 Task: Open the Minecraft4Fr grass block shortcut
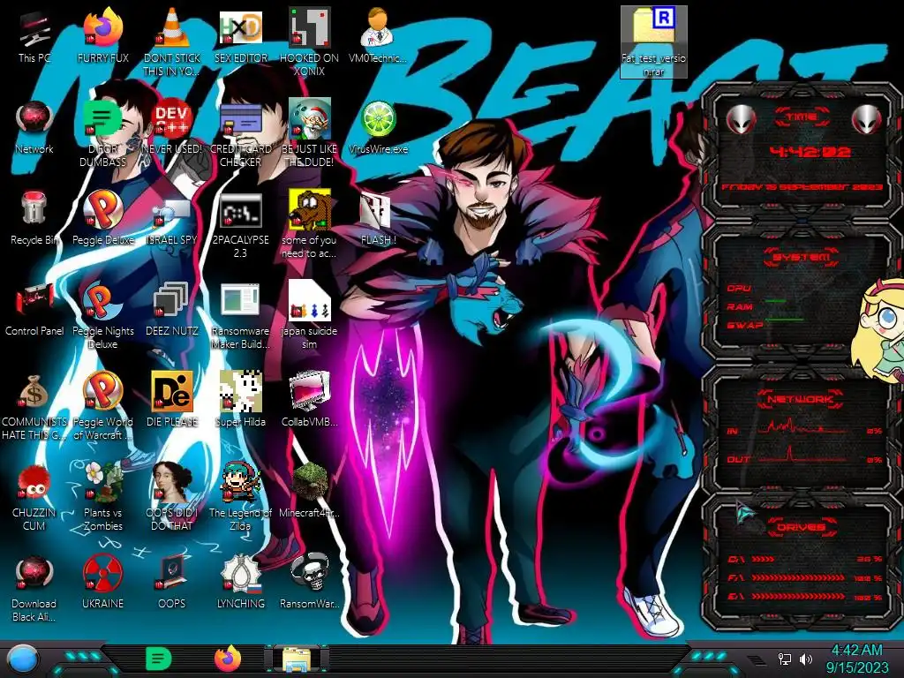pos(310,490)
